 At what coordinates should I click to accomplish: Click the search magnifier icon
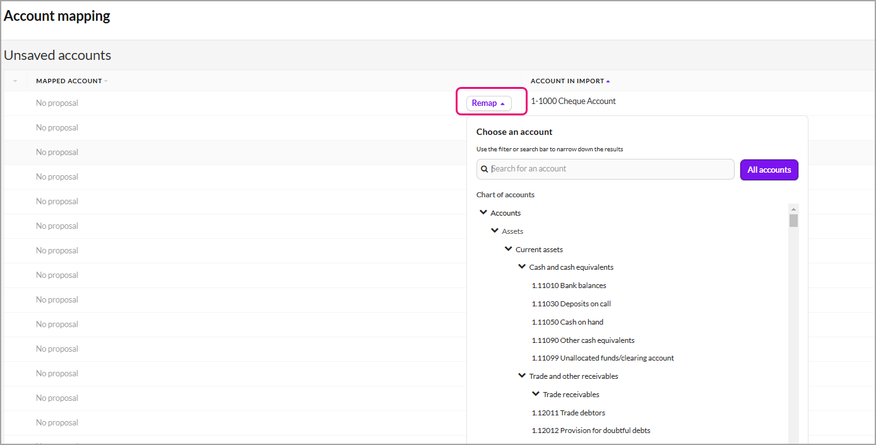(x=485, y=169)
